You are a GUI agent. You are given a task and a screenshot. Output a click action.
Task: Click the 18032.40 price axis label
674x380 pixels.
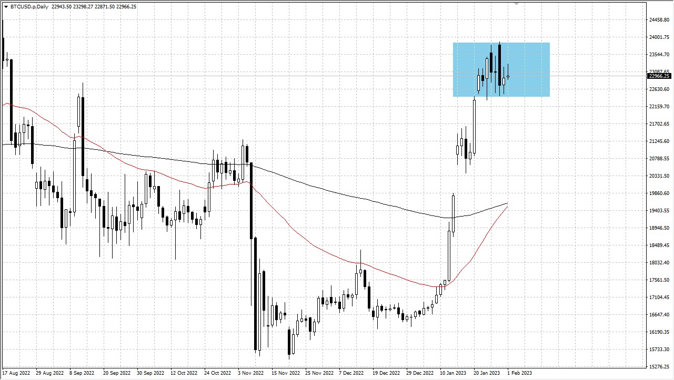tap(659, 263)
